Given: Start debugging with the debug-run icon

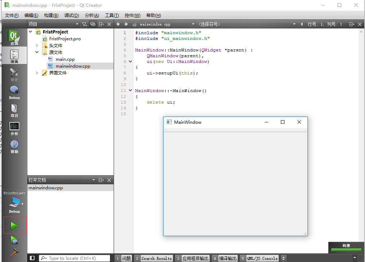Looking at the screenshot, I should point(14,240).
